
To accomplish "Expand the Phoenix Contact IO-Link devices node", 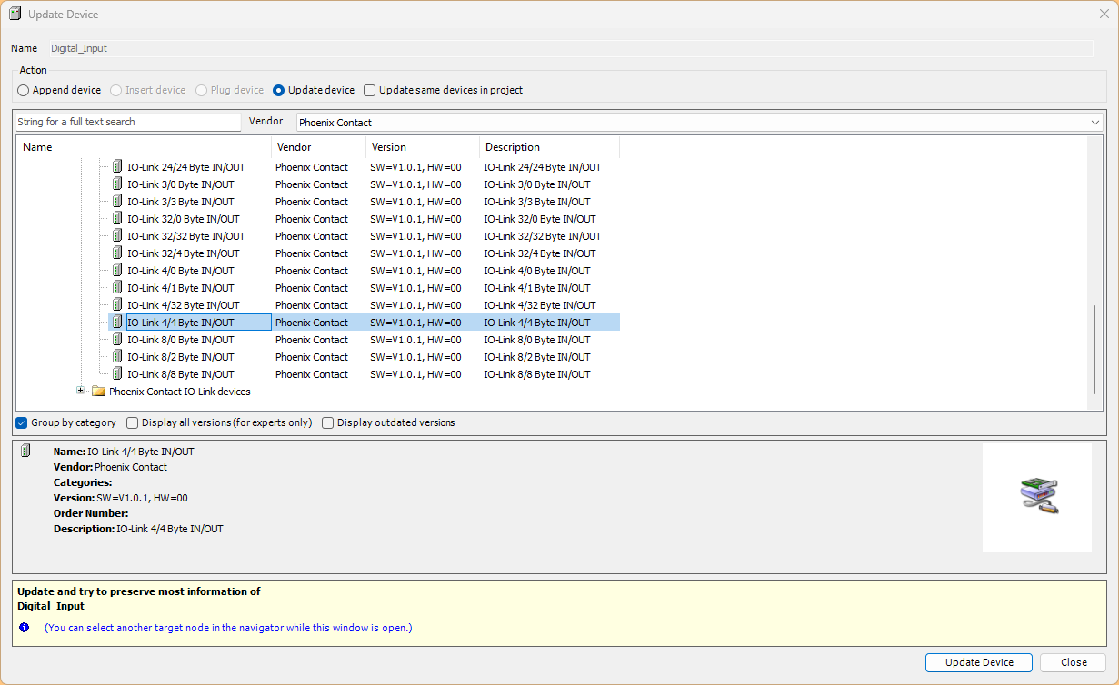I will click(81, 392).
